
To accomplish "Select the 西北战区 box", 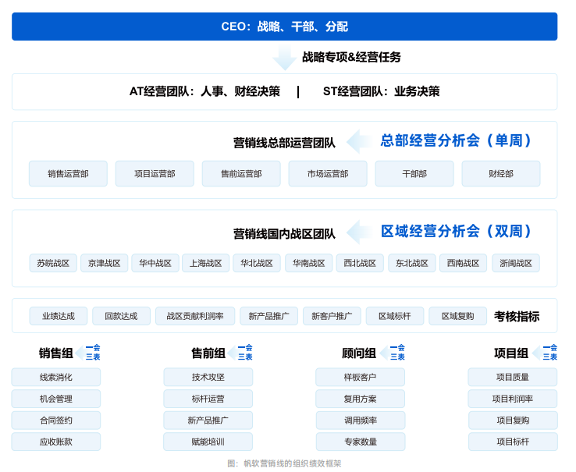I will pyautogui.click(x=360, y=263).
